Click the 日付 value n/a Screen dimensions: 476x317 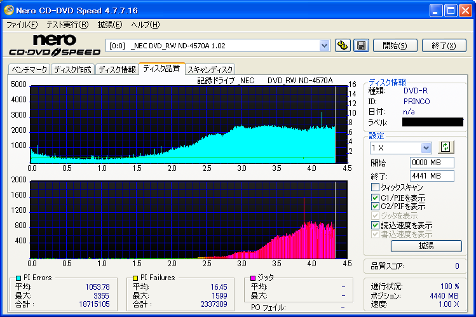[409, 112]
